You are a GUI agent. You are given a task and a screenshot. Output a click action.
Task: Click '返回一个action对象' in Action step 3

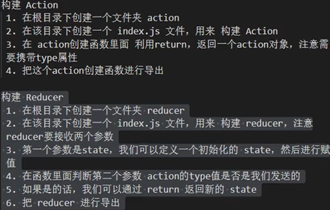(x=243, y=44)
